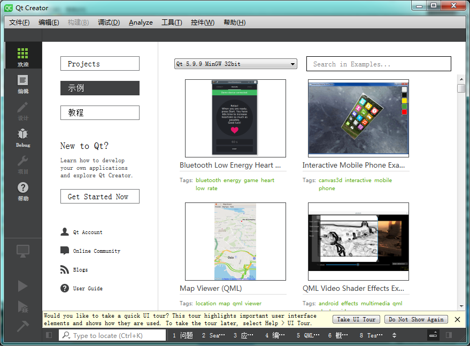The image size is (470, 346).
Task: Switch to Edit (编辑) mode
Action: tap(23, 85)
